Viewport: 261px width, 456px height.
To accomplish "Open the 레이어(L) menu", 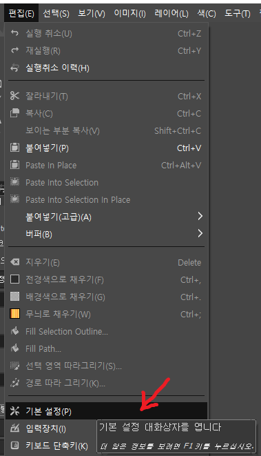I will (171, 13).
